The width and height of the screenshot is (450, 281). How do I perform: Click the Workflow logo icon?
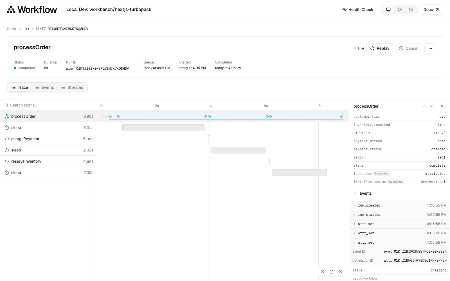click(11, 10)
